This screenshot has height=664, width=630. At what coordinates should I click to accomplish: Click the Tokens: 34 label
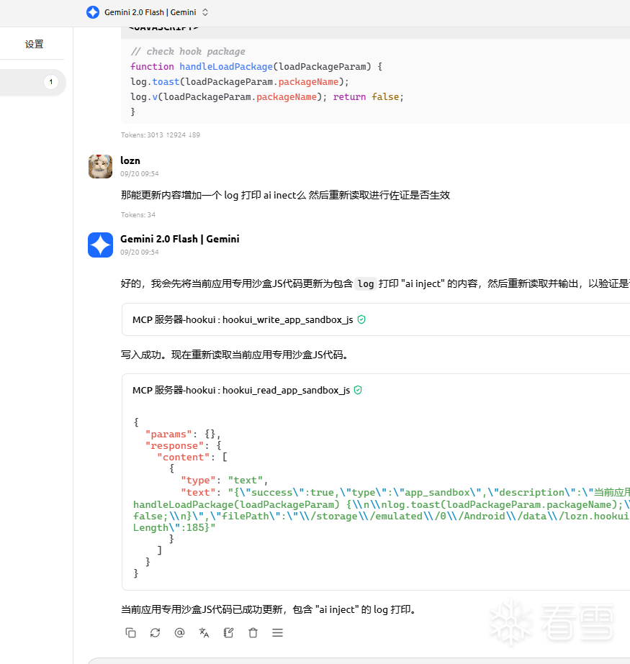[138, 214]
